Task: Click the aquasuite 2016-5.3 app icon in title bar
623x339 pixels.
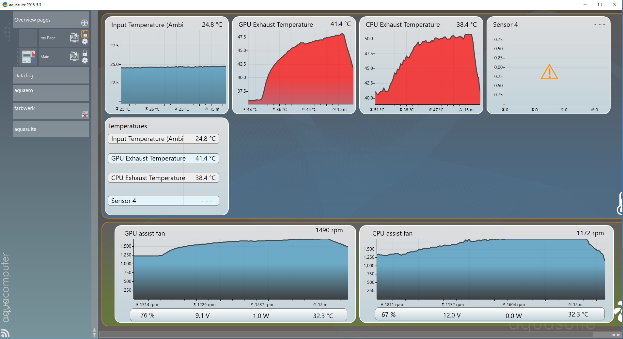Action: point(5,5)
